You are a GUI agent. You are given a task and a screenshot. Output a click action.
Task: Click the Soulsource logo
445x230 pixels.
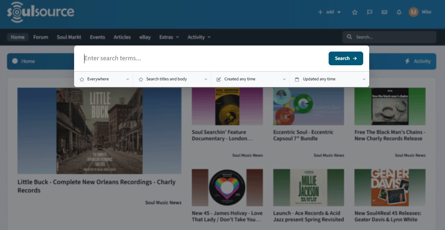point(41,12)
